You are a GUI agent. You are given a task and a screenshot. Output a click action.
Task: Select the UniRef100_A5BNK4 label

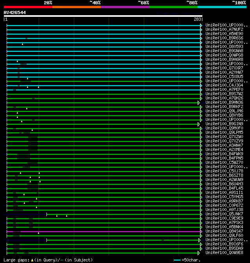coord(224,227)
